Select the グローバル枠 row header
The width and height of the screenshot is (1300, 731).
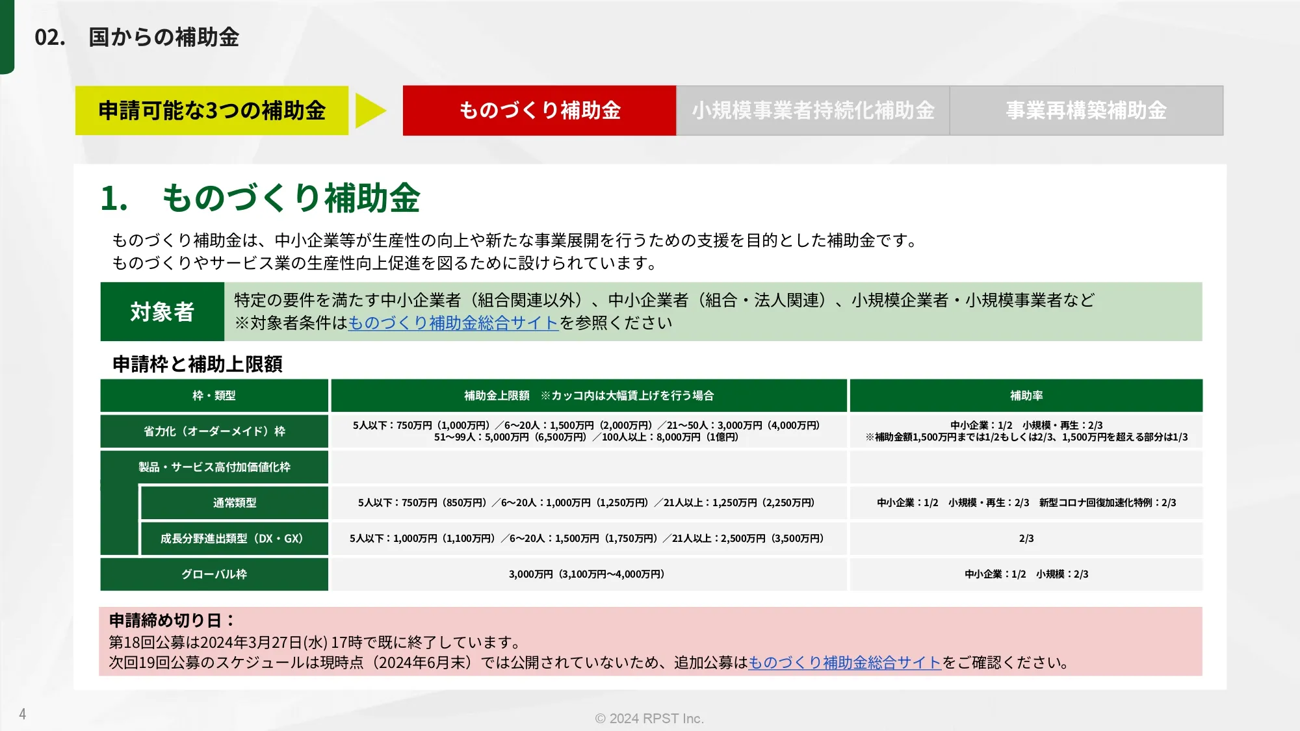[x=214, y=574]
